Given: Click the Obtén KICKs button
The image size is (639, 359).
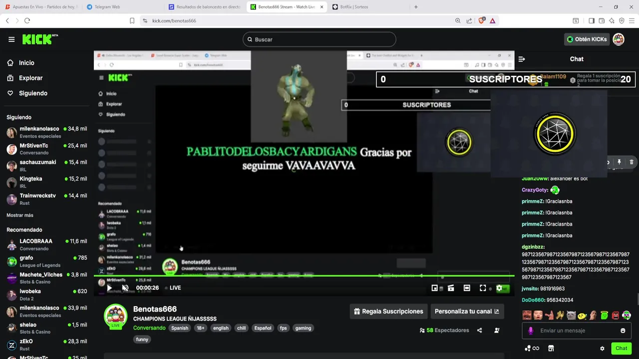Looking at the screenshot, I should (x=587, y=39).
